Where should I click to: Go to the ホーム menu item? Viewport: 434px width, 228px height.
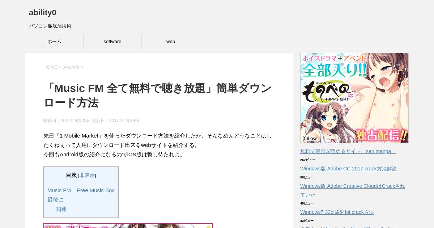[54, 42]
